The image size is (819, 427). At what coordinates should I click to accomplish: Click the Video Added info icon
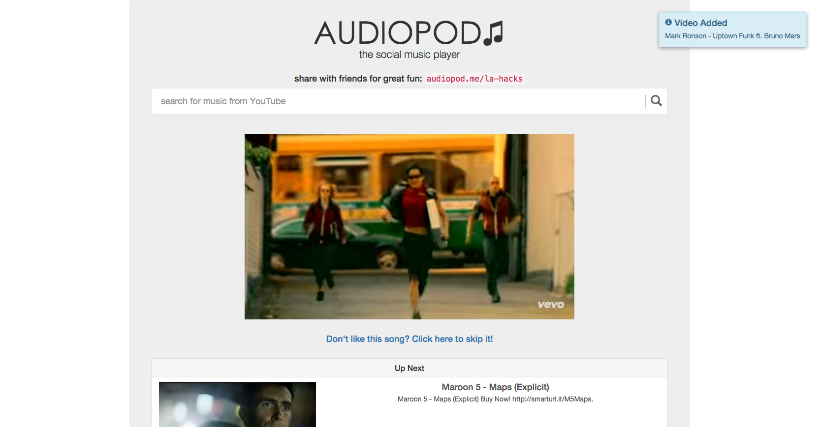coord(668,22)
